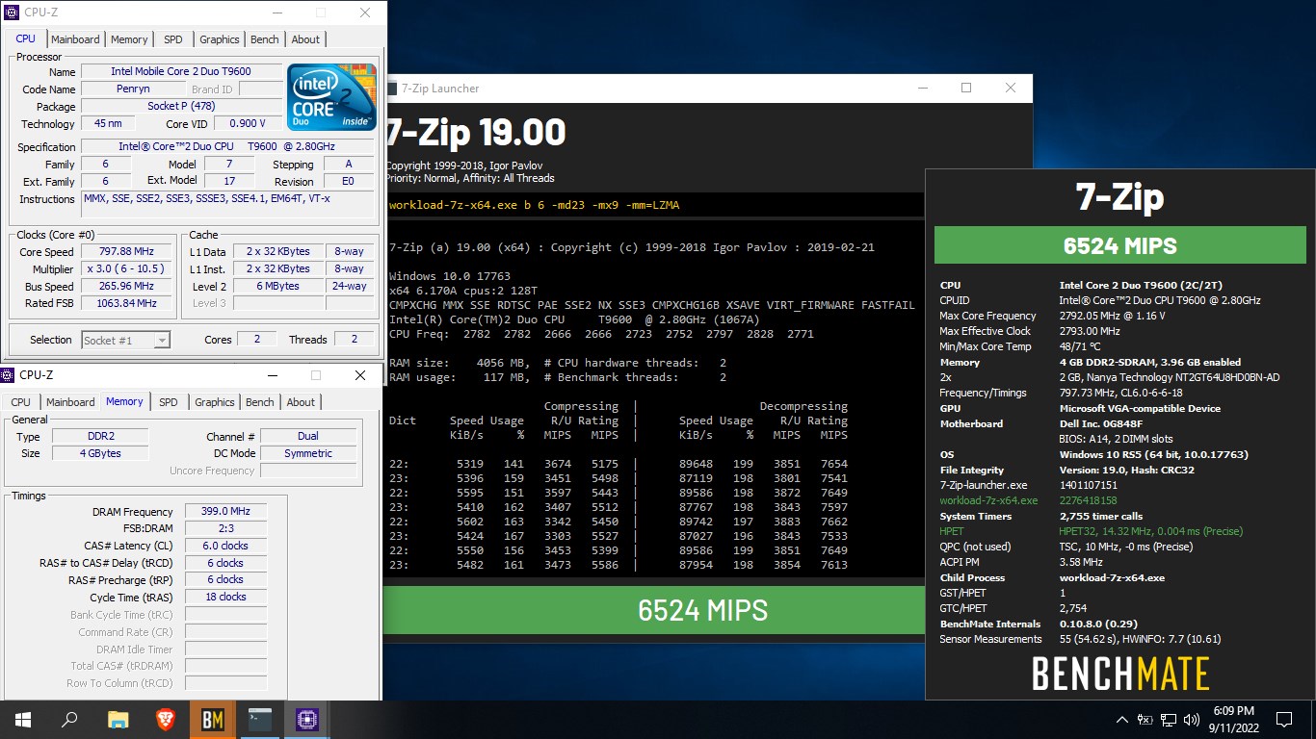Screen dimensions: 1316x739
Task: Launch Brave browser from taskbar
Action: 166,719
